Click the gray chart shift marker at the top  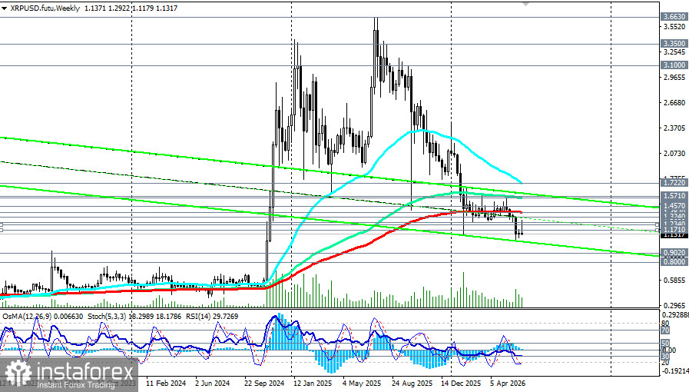525,3
